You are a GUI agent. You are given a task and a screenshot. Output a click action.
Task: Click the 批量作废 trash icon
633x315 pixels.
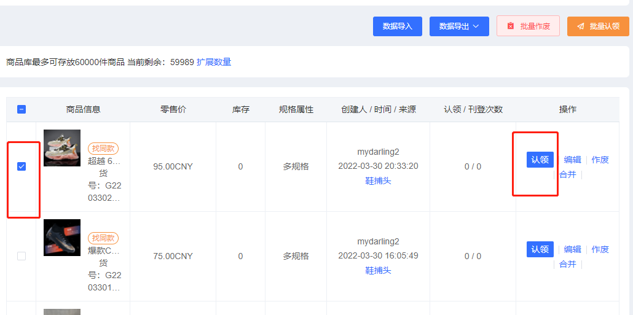[511, 26]
